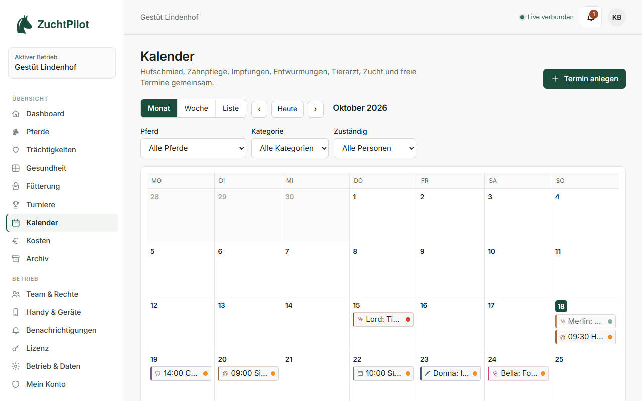Screen dimensions: 642x401
Task: Click the Mein Konto shield icon
Action: click(16, 384)
